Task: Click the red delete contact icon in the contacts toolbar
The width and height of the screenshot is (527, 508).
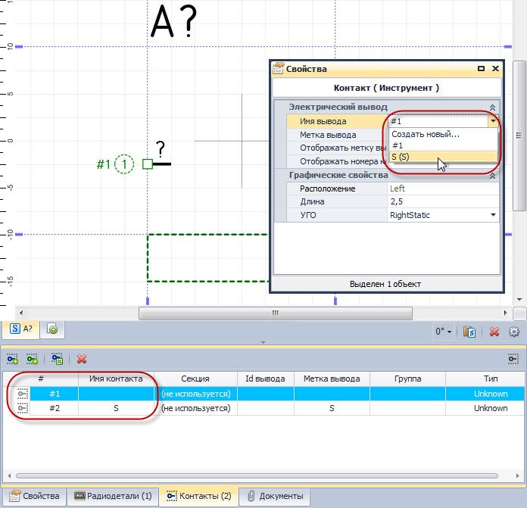Action: (x=82, y=359)
